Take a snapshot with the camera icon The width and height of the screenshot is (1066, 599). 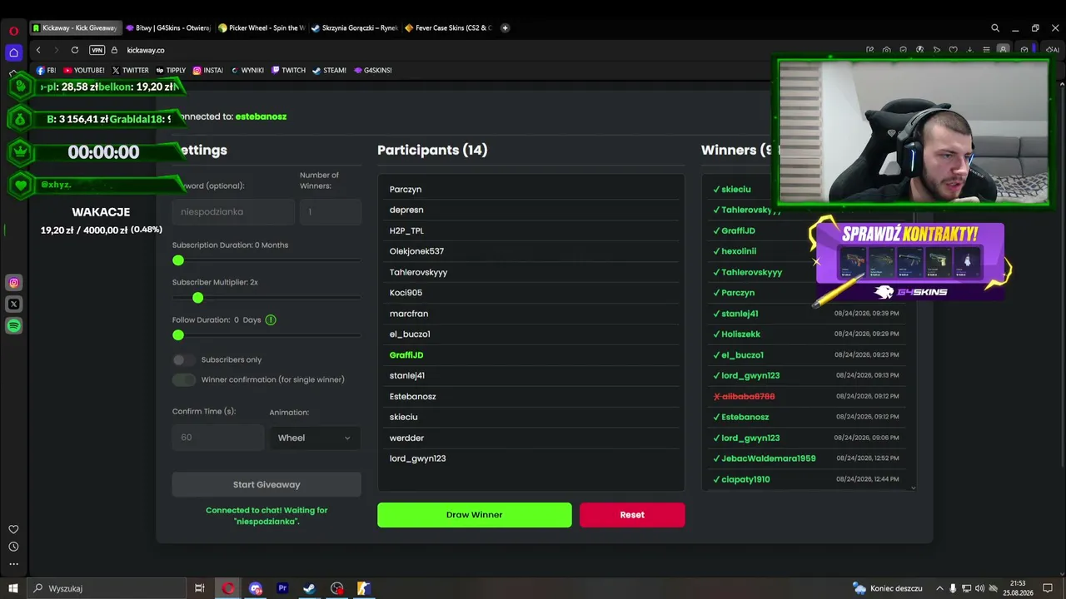coord(886,50)
